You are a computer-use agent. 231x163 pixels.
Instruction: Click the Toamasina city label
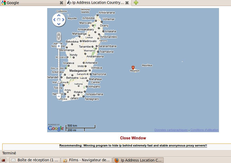pos(106,52)
